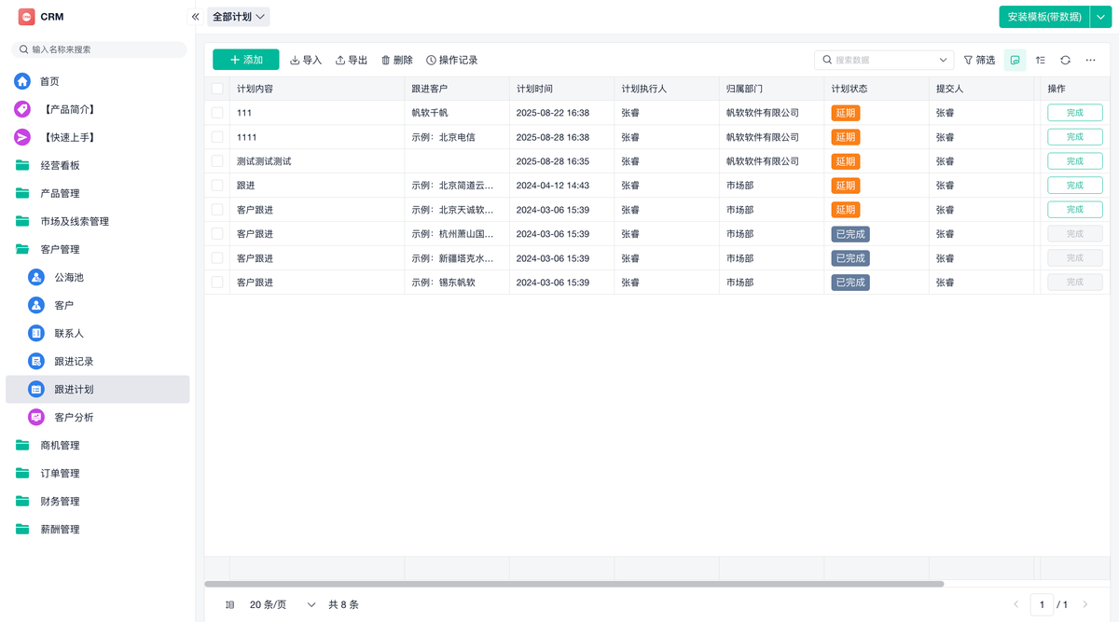
Task: Click the horizontal table scrollbar
Action: (x=574, y=584)
